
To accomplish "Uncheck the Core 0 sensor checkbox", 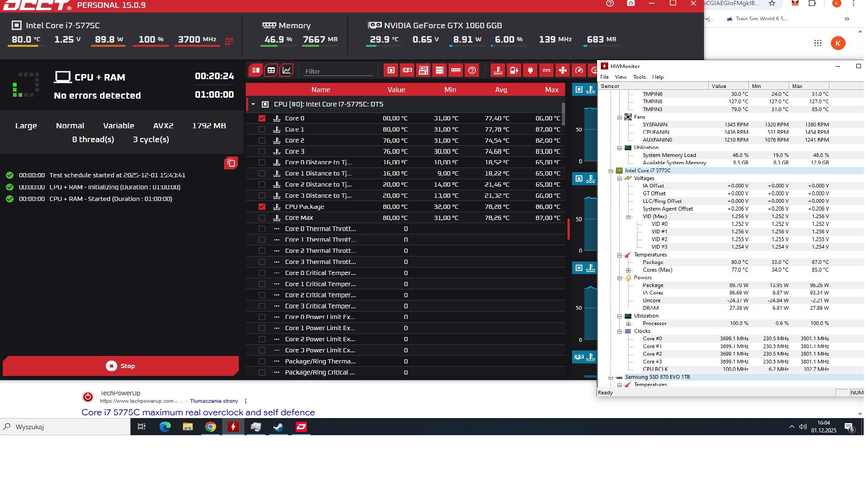I will (262, 119).
